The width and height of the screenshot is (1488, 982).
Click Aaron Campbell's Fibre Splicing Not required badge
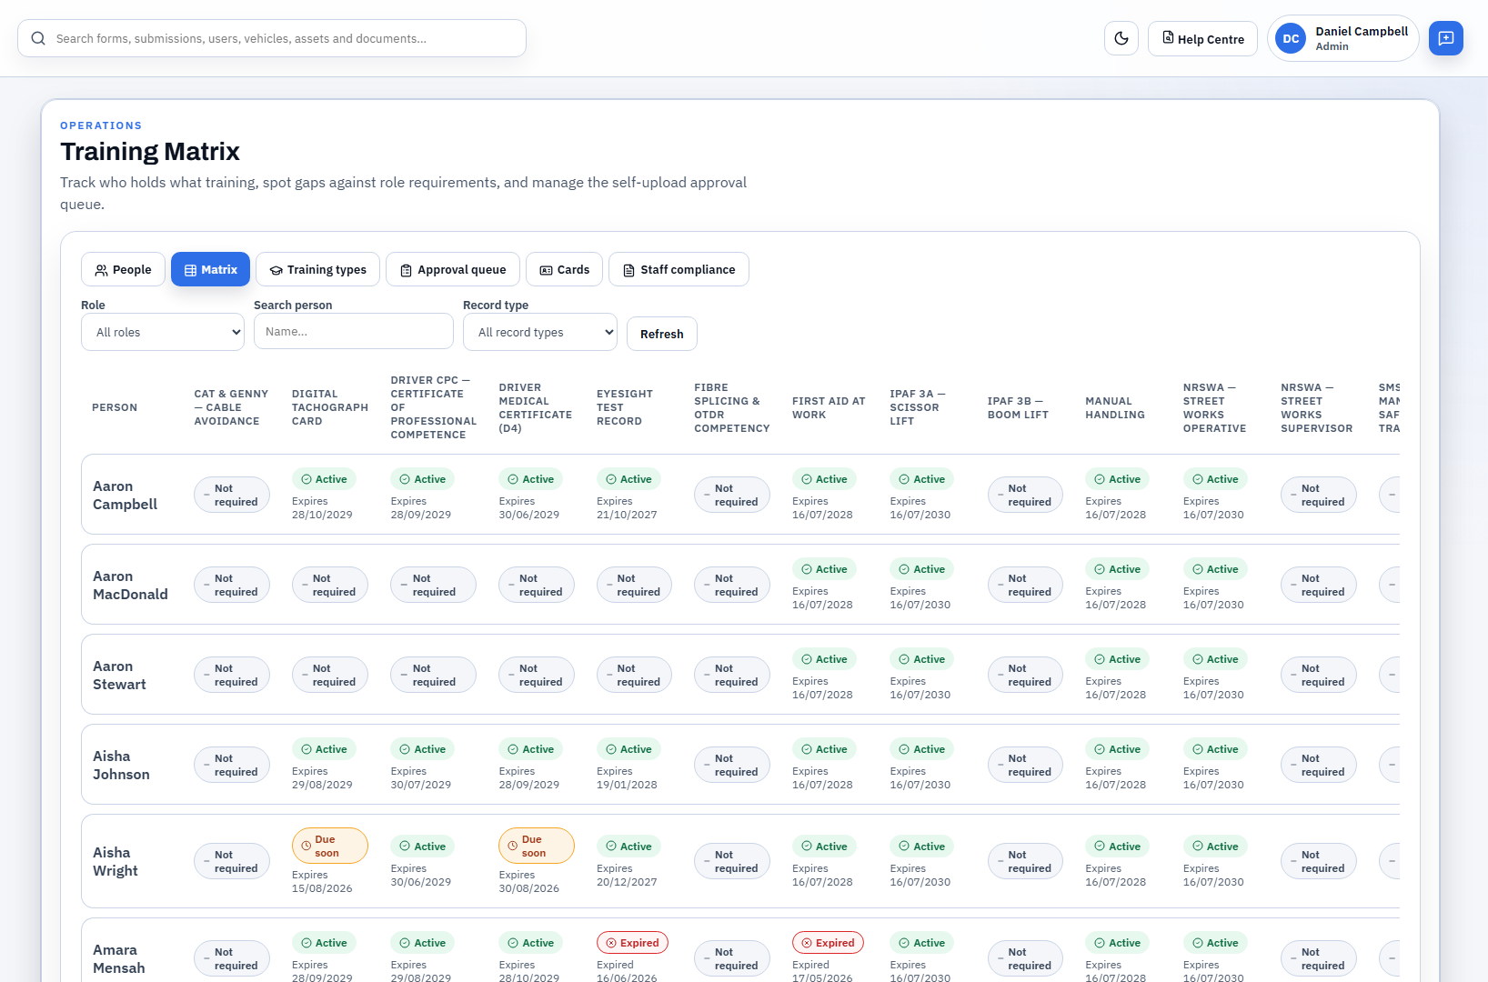(x=732, y=495)
